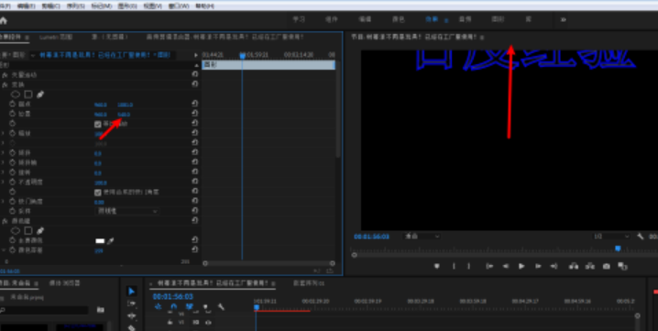Reset the Position parameter

click(195, 114)
